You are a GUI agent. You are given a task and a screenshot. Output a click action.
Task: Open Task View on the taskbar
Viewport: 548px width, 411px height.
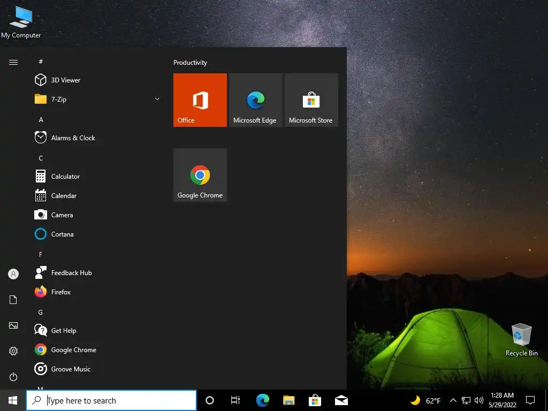[235, 400]
